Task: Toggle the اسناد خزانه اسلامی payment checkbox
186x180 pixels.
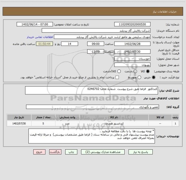Action: (117, 78)
